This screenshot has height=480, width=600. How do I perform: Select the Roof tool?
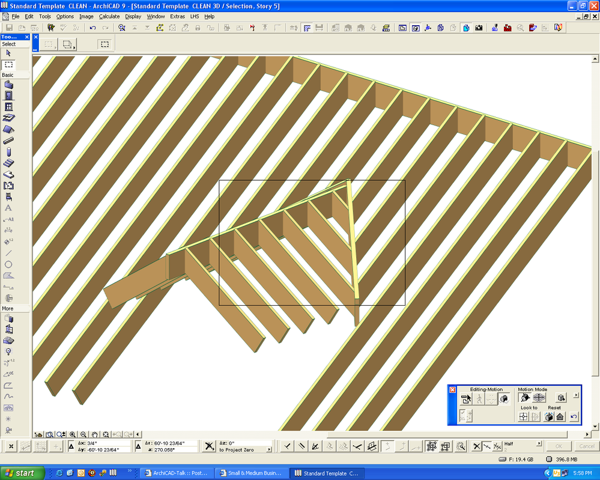8,129
